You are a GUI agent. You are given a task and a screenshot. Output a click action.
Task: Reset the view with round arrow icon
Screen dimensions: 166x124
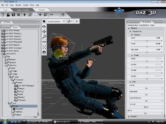44,52
